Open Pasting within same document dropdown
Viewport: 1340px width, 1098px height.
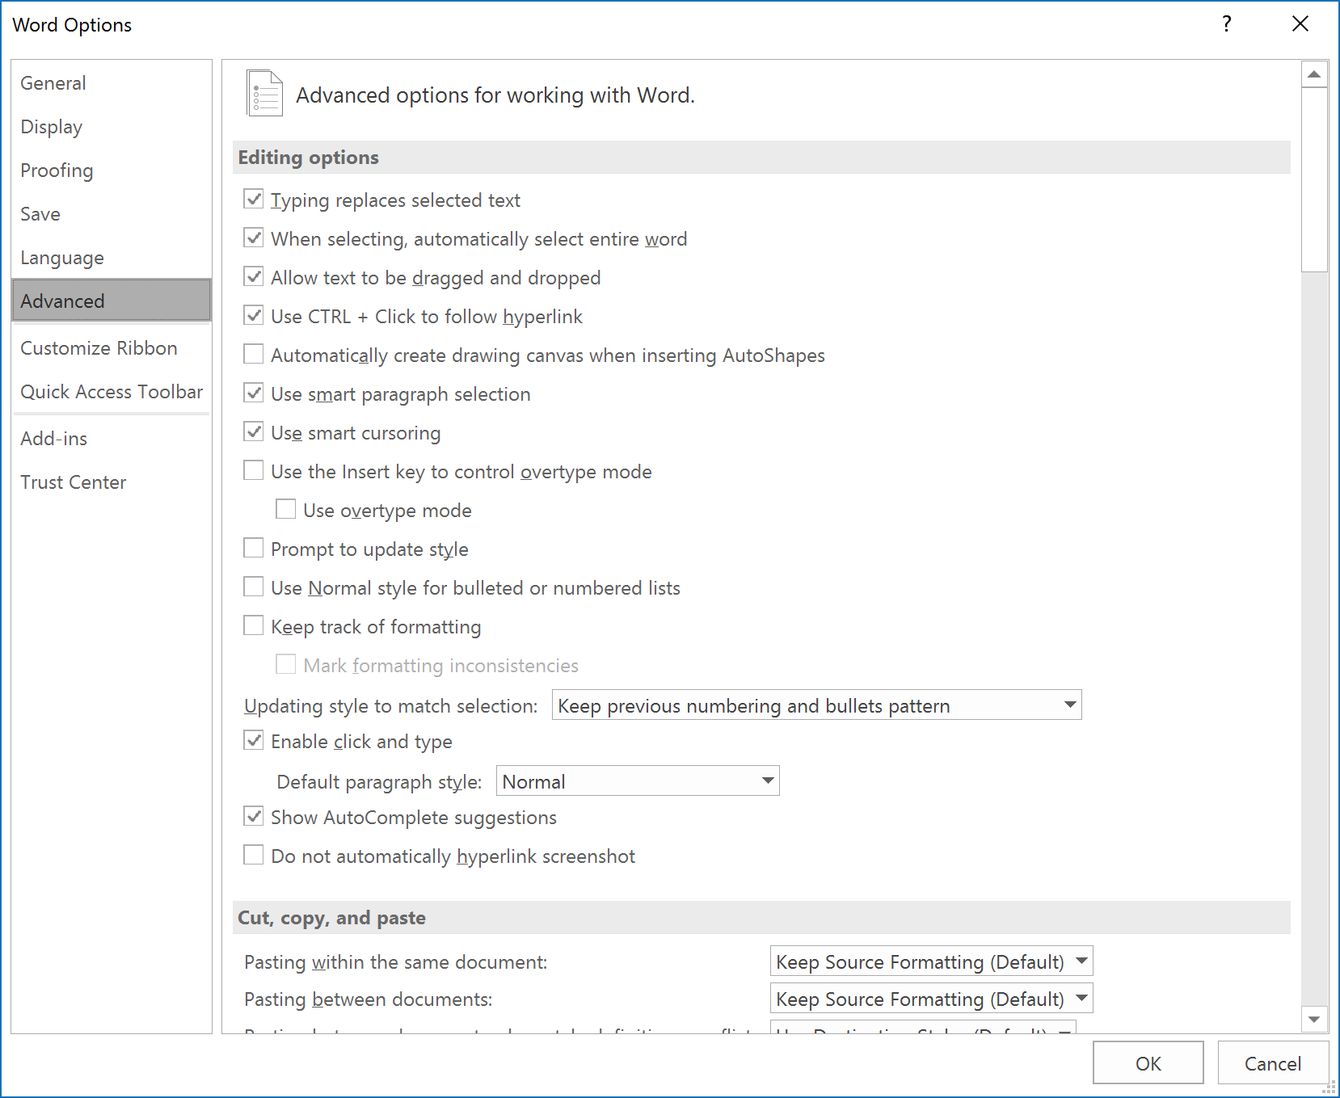[931, 961]
